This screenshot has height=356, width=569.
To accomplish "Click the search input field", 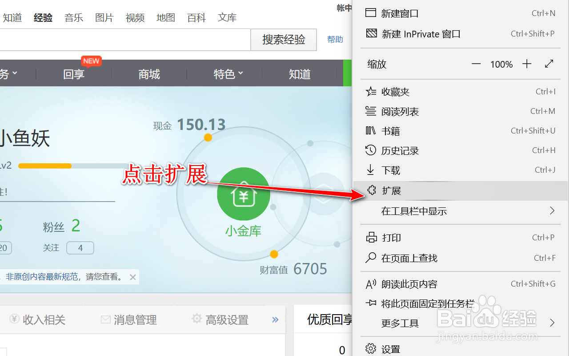I will (x=125, y=40).
